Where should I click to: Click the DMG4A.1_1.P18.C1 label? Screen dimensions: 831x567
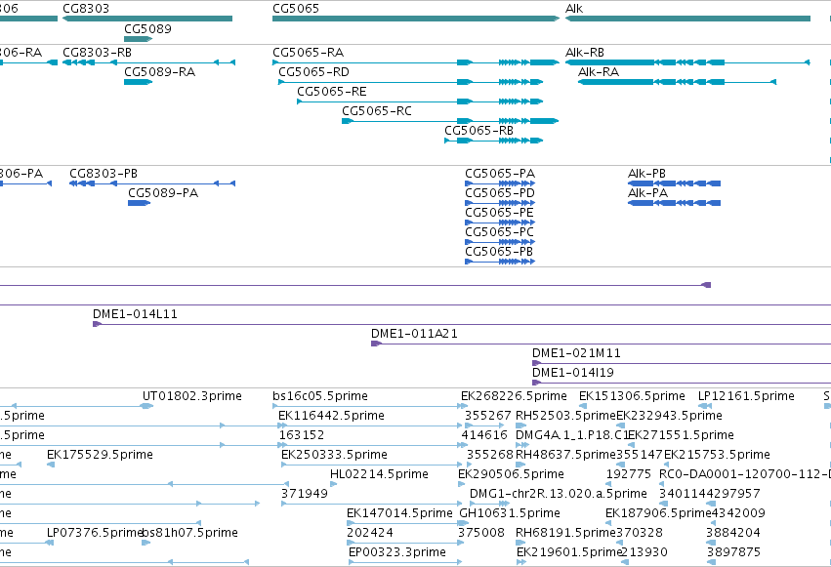572,435
